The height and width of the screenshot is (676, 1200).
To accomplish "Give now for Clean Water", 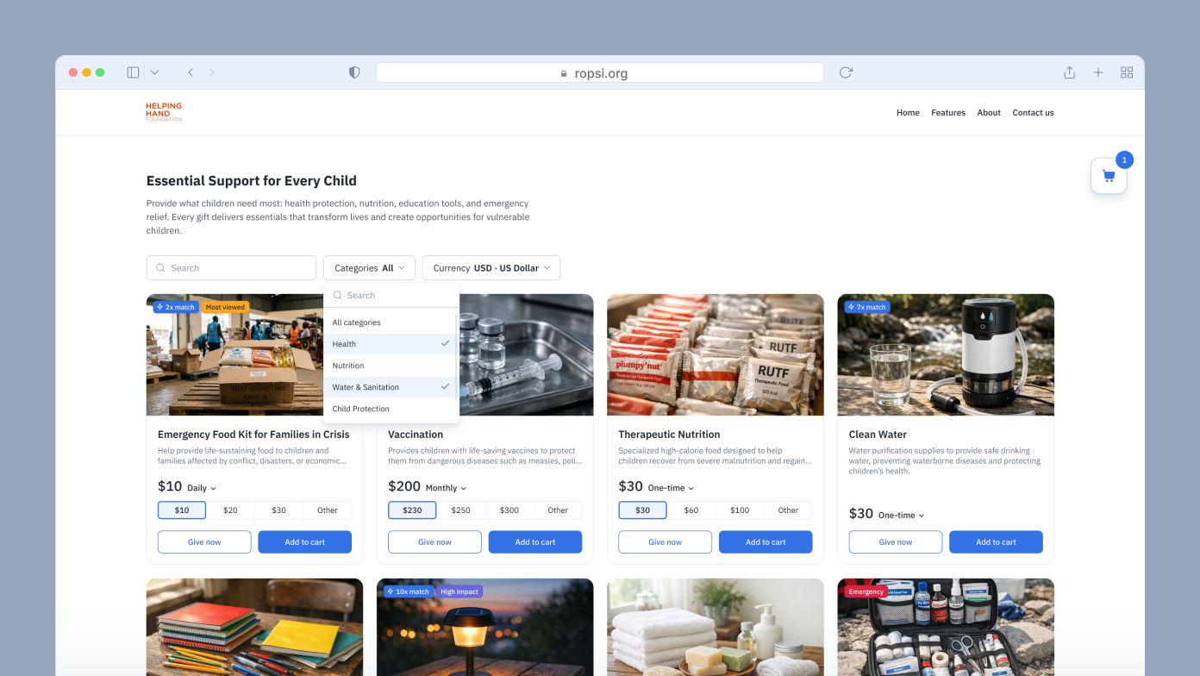I will coord(896,542).
